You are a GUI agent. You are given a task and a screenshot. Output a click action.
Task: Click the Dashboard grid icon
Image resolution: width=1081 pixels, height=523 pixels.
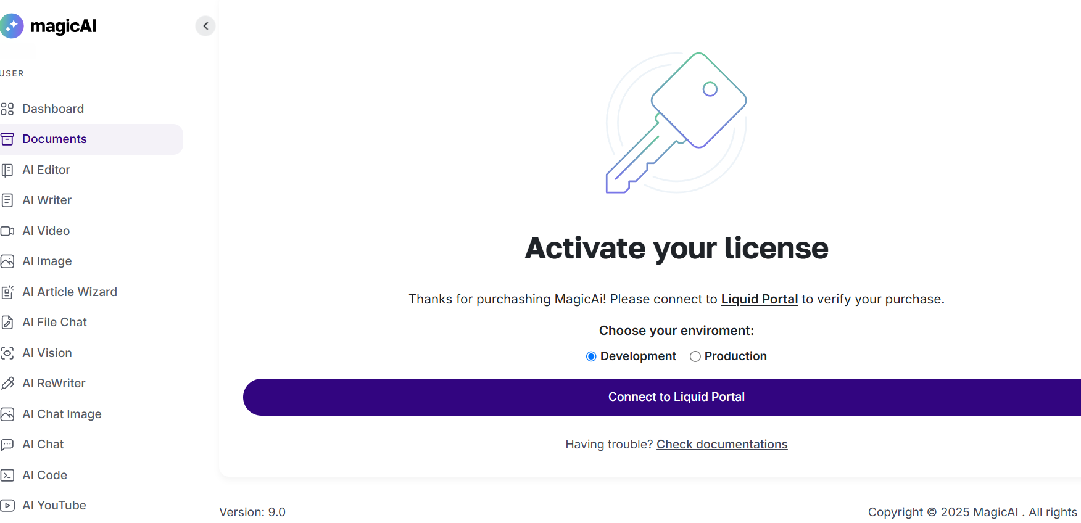tap(7, 109)
